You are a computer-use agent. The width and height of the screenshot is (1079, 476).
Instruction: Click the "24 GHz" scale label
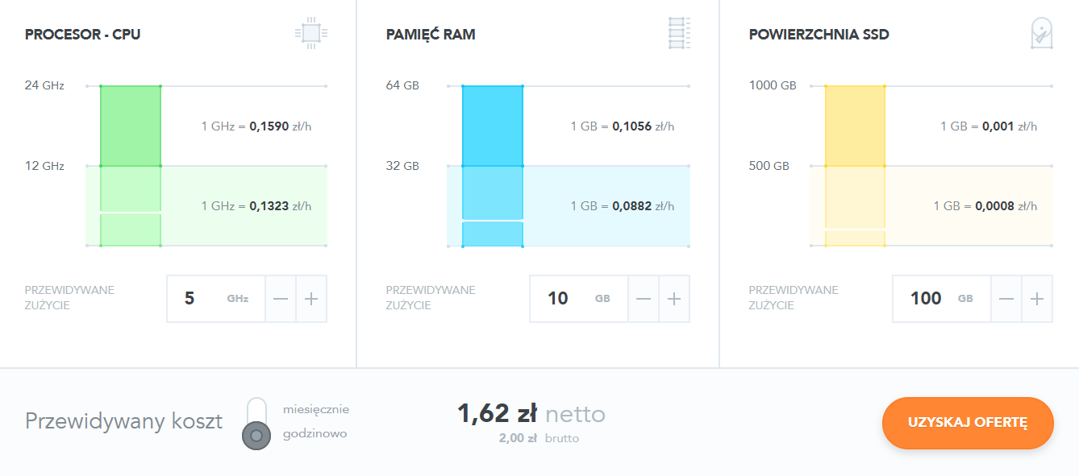(x=44, y=85)
